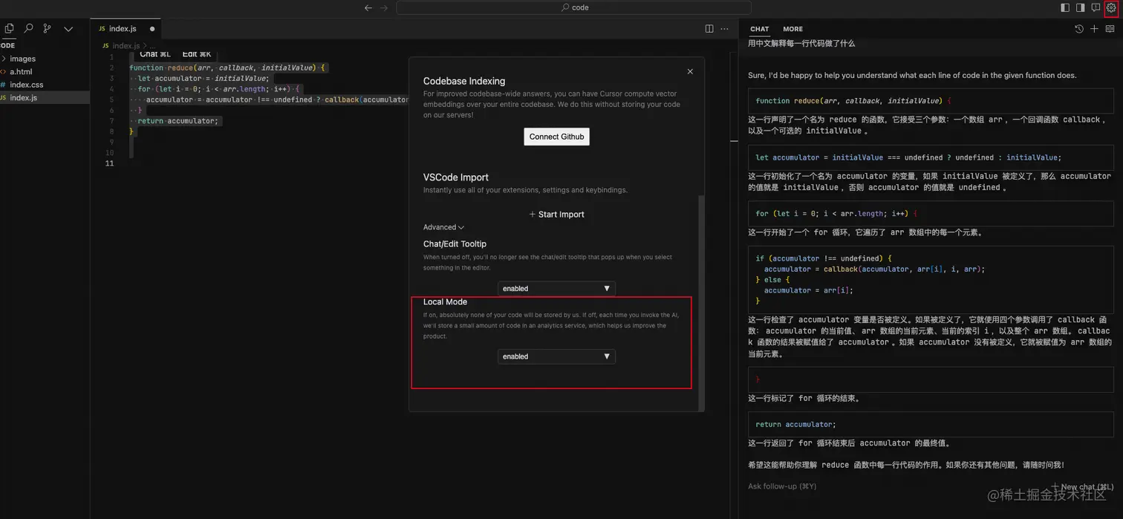Viewport: 1123px width, 519px height.
Task: Open the Source Control branch icon
Action: coord(48,28)
